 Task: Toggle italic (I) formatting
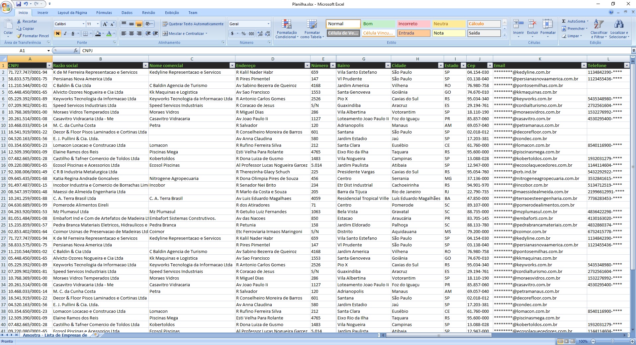coord(65,34)
